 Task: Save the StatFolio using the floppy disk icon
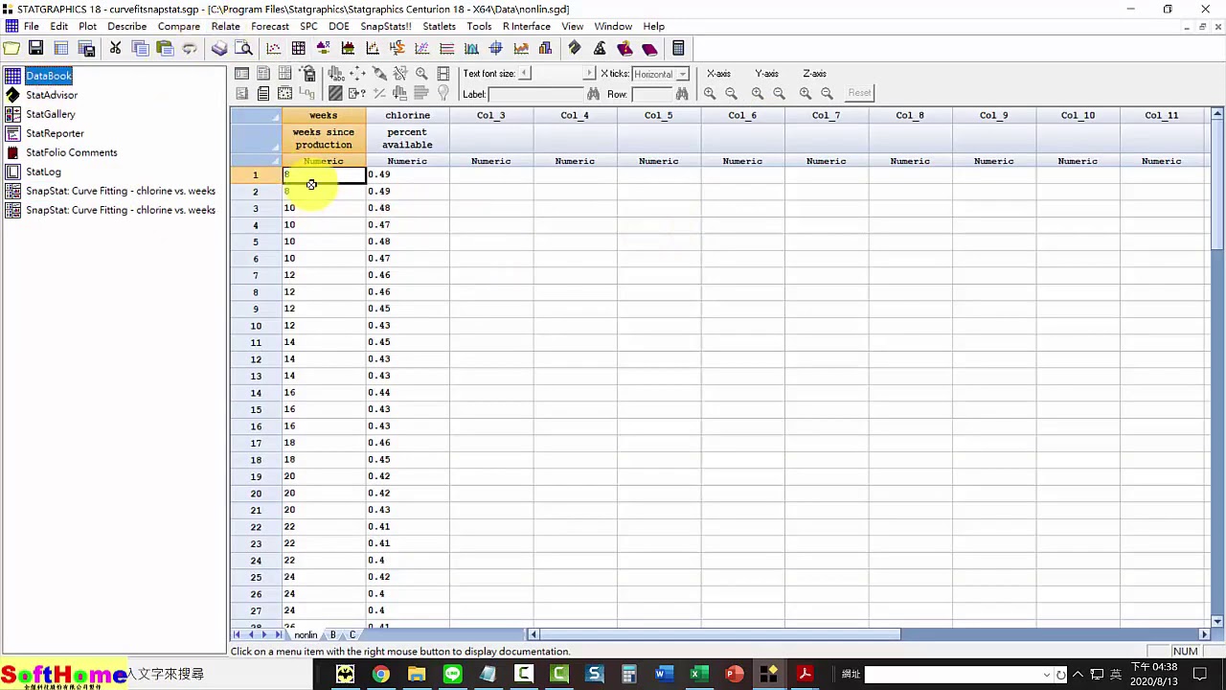[x=35, y=48]
